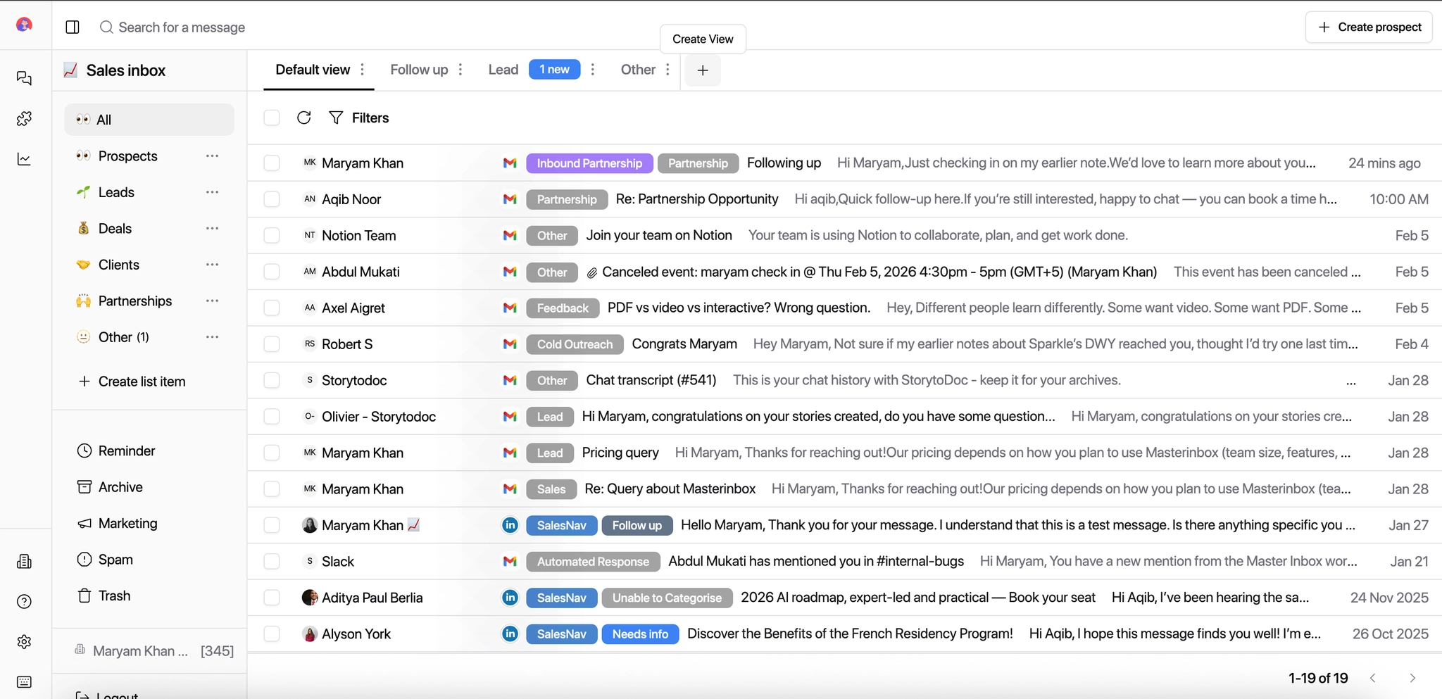Open the integrations puzzle icon
The height and width of the screenshot is (699, 1442).
point(24,118)
